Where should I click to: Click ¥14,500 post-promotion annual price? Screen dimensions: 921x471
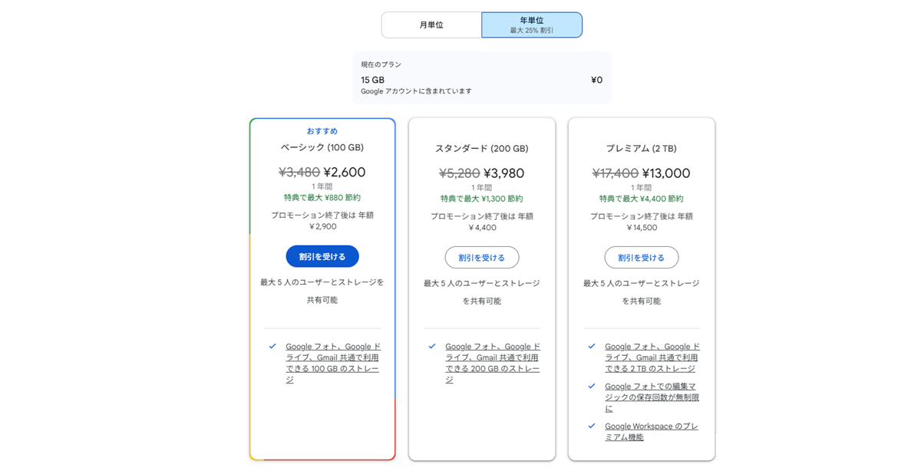[x=642, y=228]
